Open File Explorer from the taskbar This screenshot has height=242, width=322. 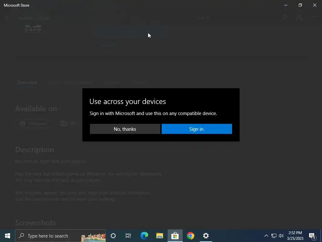point(159,236)
